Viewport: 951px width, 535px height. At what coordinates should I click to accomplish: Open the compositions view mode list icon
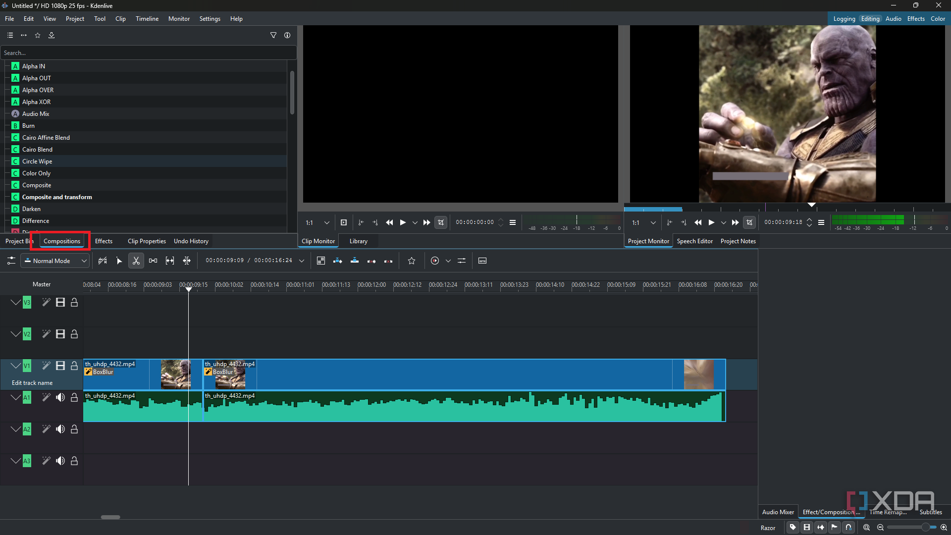(10, 35)
